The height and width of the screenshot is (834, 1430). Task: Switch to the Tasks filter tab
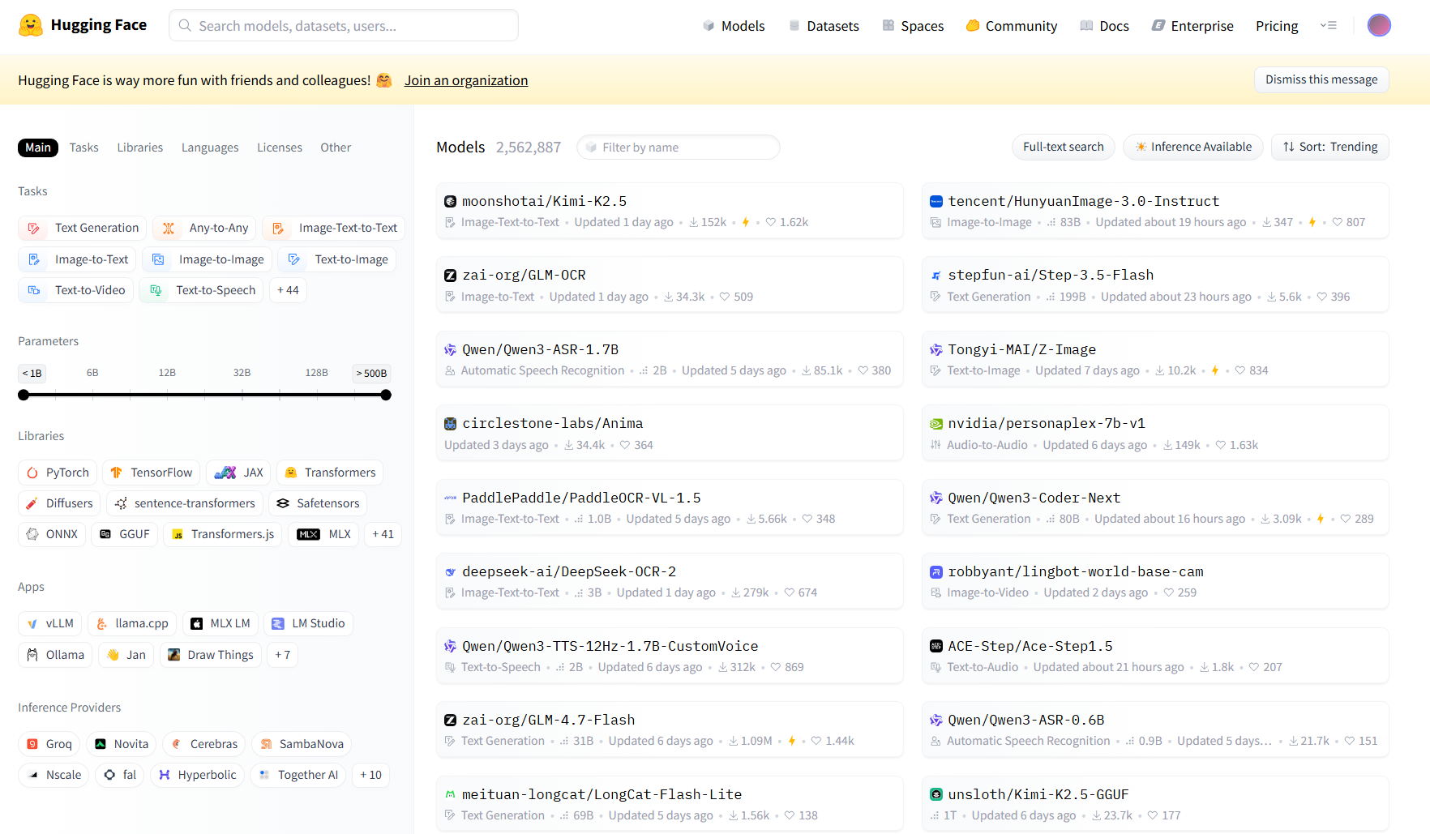83,148
